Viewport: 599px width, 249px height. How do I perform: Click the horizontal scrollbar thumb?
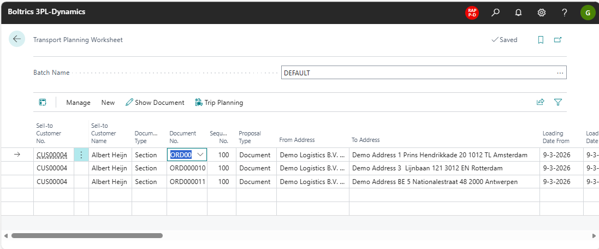(87, 235)
